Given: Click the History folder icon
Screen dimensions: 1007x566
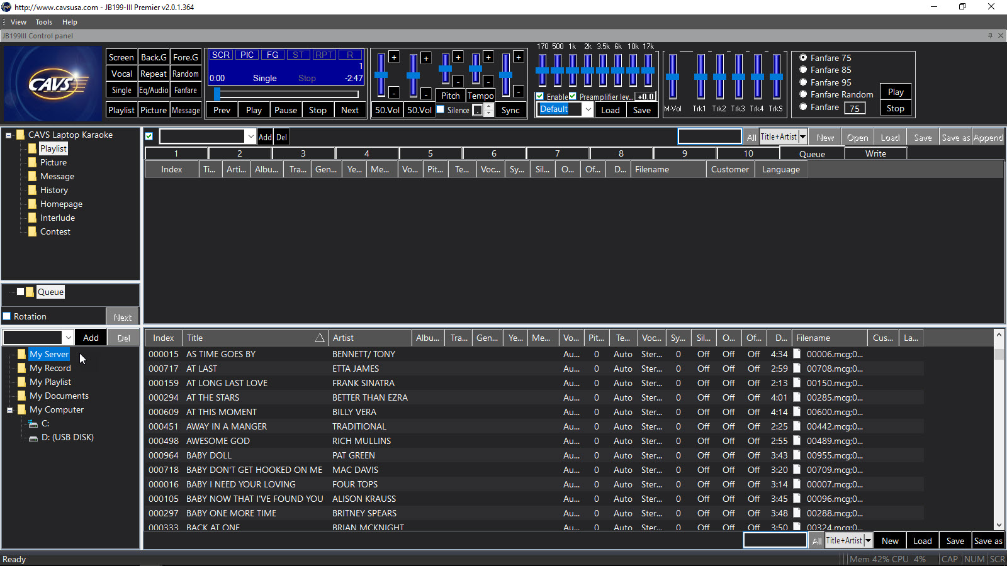Looking at the screenshot, I should click(33, 190).
